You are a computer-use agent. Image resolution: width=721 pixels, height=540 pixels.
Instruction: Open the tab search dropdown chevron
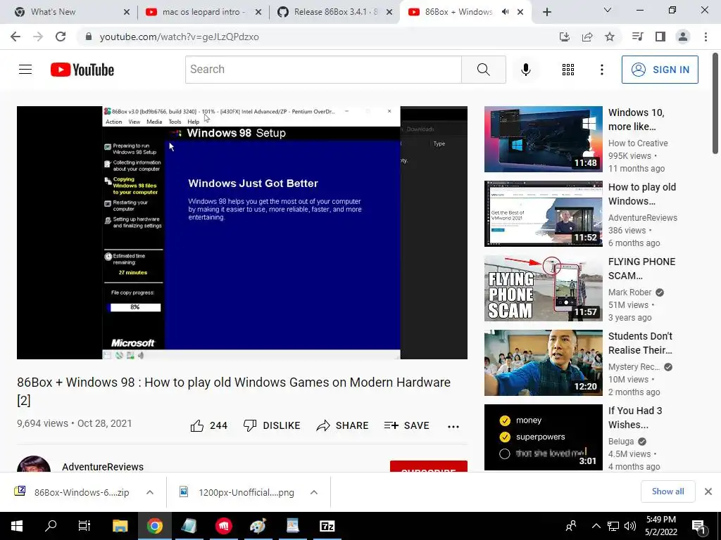tap(608, 10)
